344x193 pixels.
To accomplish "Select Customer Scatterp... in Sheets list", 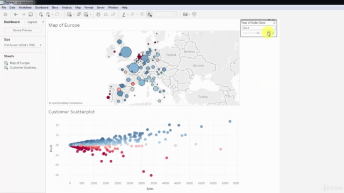I will 24,68.
